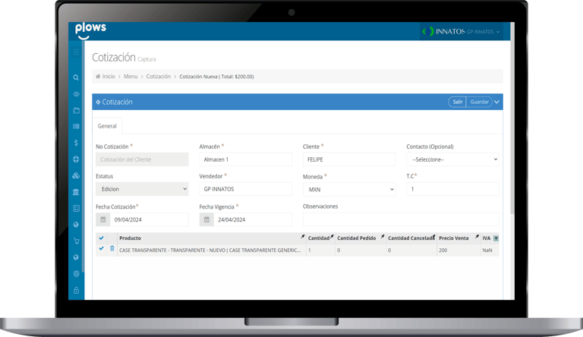
Task: Open the stacked cubes icon in the sidebar
Action: point(76,175)
